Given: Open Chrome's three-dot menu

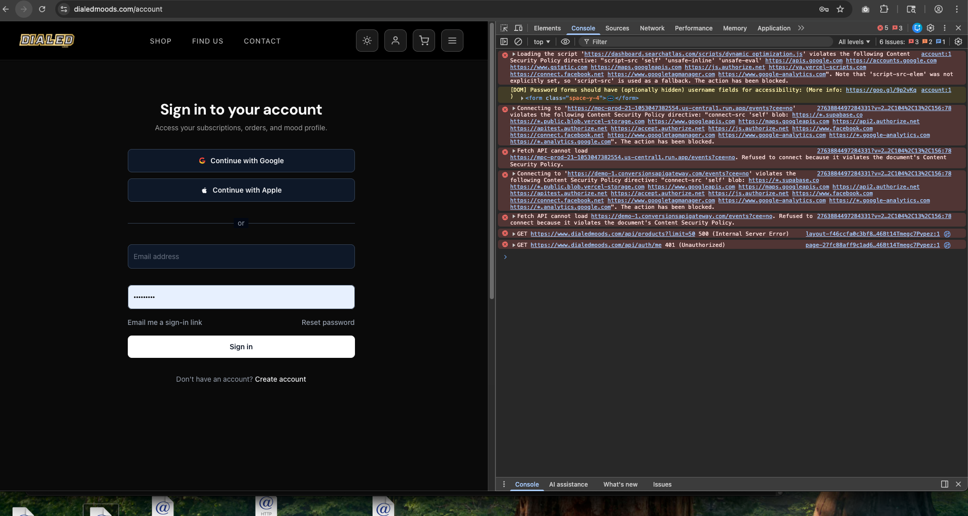Looking at the screenshot, I should tap(957, 9).
